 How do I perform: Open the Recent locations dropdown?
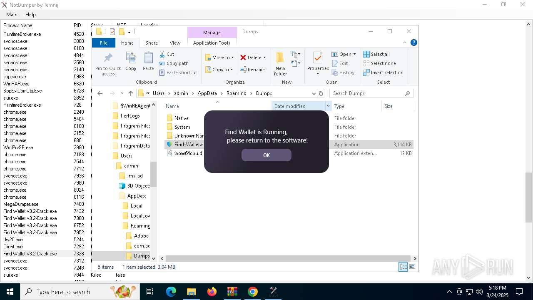pyautogui.click(x=122, y=93)
